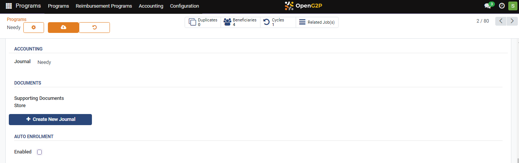The image size is (519, 163).
Task: Enable the Auto Enrolment checkbox
Action: point(39,152)
